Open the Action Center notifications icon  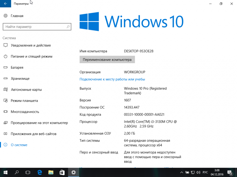(230, 173)
